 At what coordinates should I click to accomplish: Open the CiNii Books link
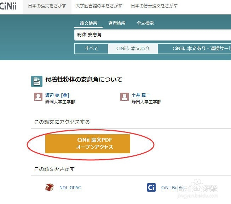(173, 187)
